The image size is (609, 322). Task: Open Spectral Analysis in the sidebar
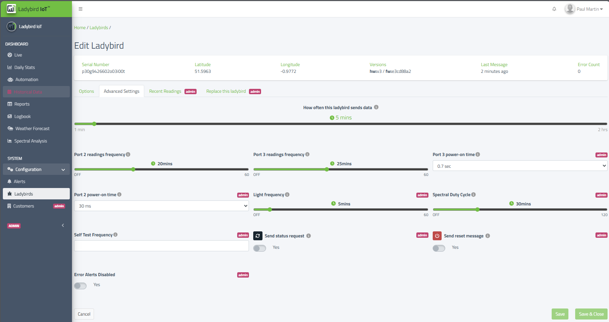click(x=30, y=141)
